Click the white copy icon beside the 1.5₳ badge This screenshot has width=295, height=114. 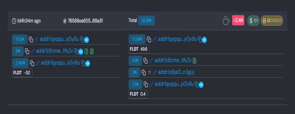click(146, 84)
